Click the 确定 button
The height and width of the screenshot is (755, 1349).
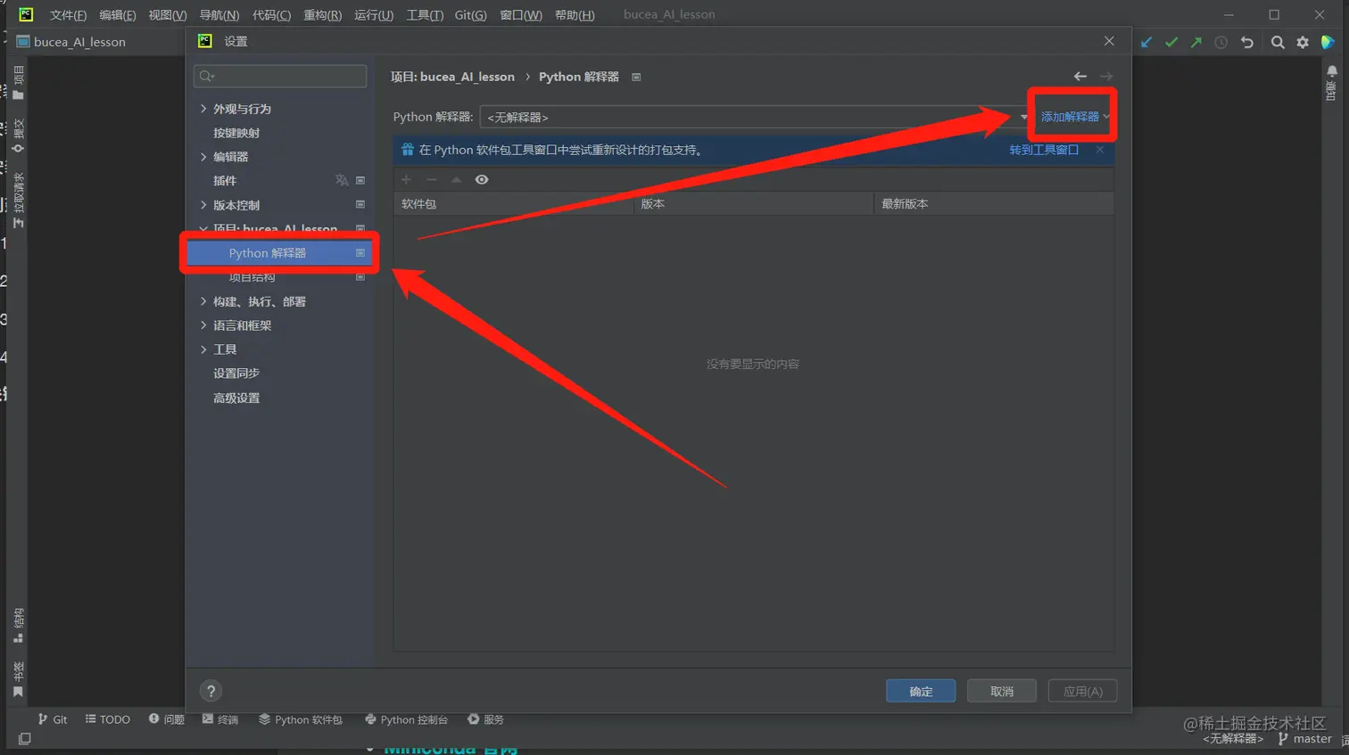pos(921,691)
